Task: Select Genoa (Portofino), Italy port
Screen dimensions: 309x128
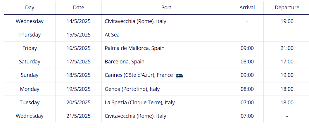Action: click(x=132, y=89)
